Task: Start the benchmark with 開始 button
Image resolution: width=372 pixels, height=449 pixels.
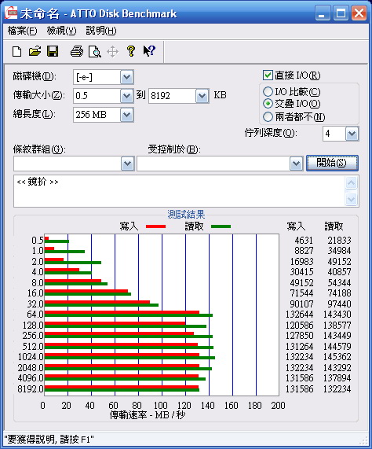Action: (332, 164)
